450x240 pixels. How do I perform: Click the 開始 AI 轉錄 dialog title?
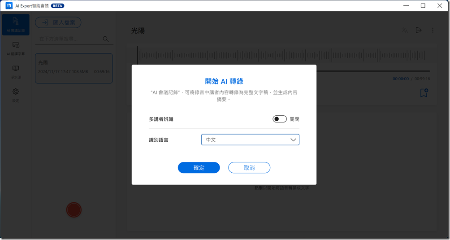click(x=224, y=81)
